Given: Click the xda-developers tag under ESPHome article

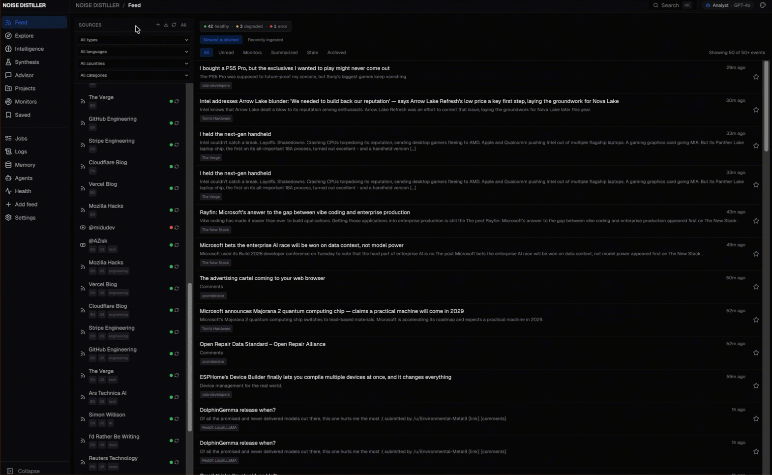Looking at the screenshot, I should pos(216,395).
